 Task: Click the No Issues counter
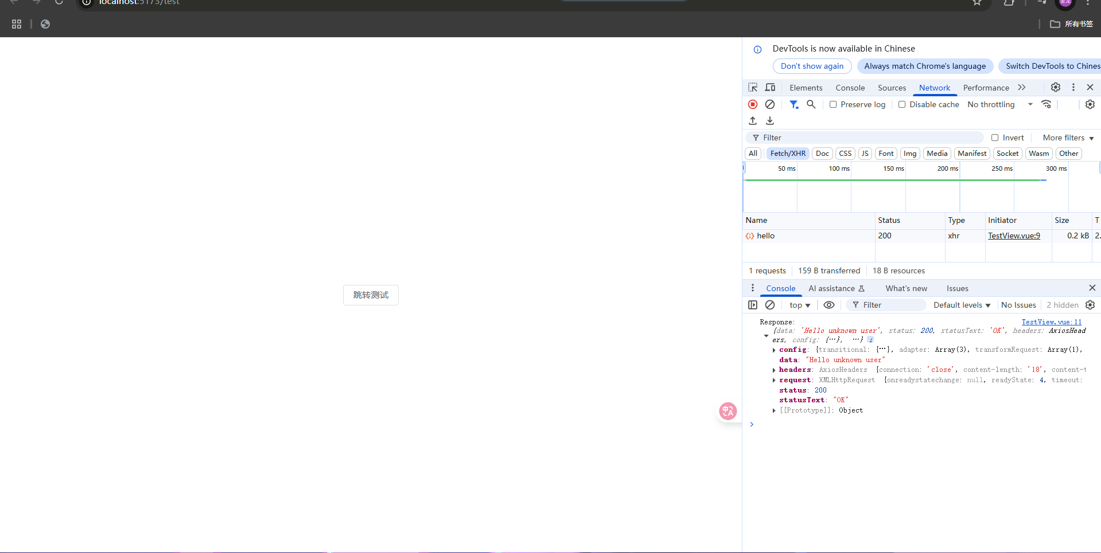1018,305
